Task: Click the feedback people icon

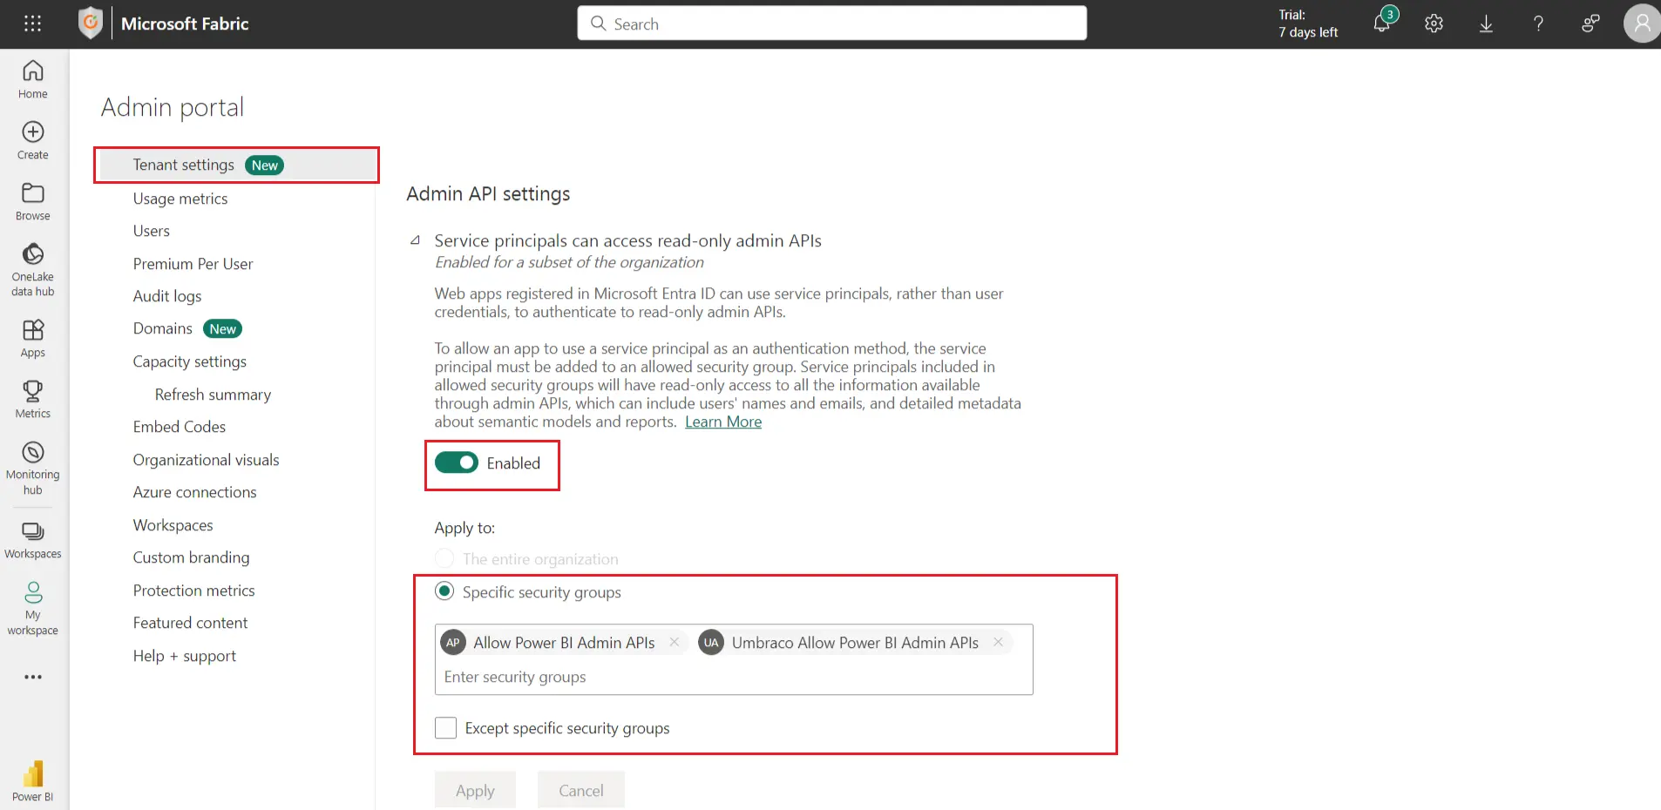Action: [x=1590, y=24]
